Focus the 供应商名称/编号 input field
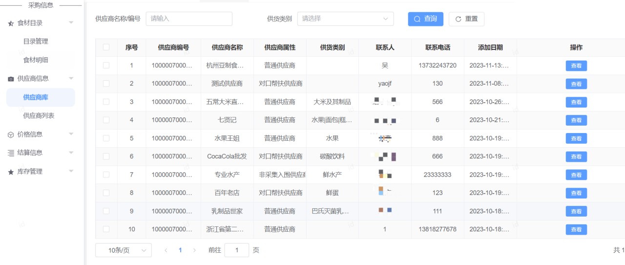Image resolution: width=625 pixels, height=265 pixels. [189, 19]
